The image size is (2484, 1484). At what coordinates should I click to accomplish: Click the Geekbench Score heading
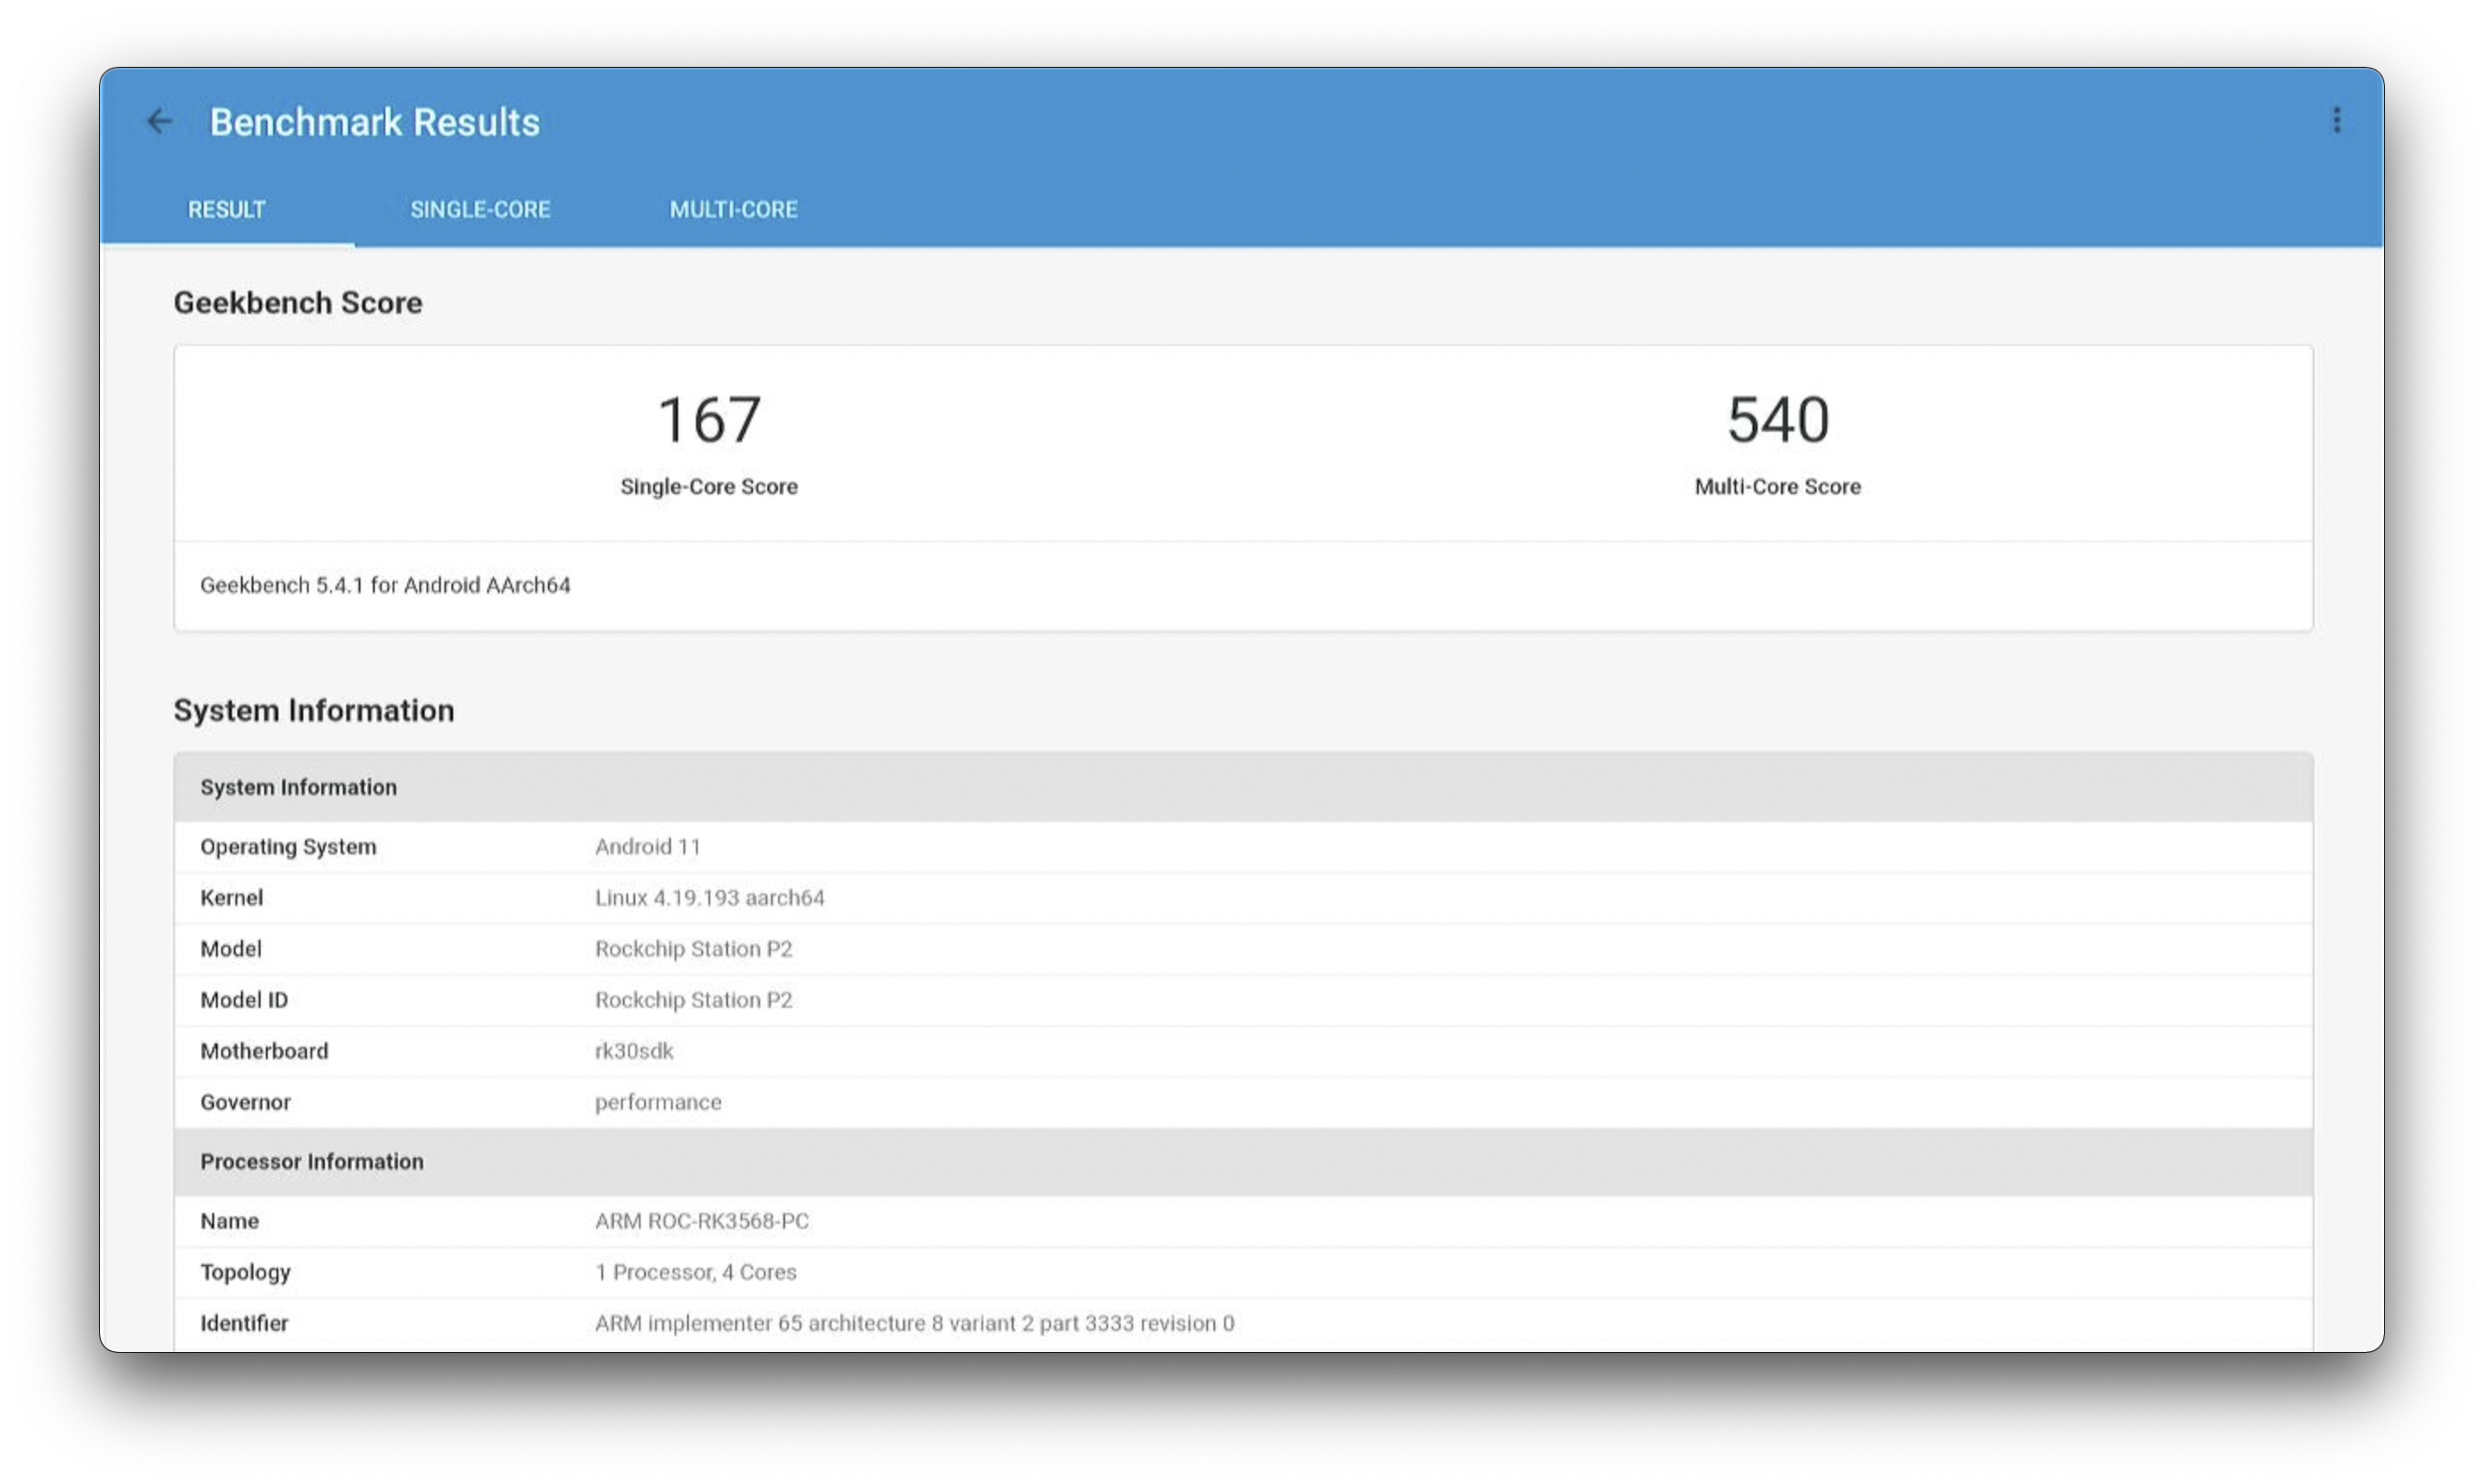point(298,302)
